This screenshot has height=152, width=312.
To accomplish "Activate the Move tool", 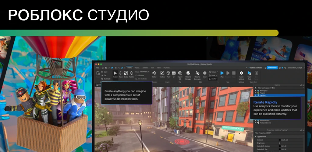I will click(121, 74).
